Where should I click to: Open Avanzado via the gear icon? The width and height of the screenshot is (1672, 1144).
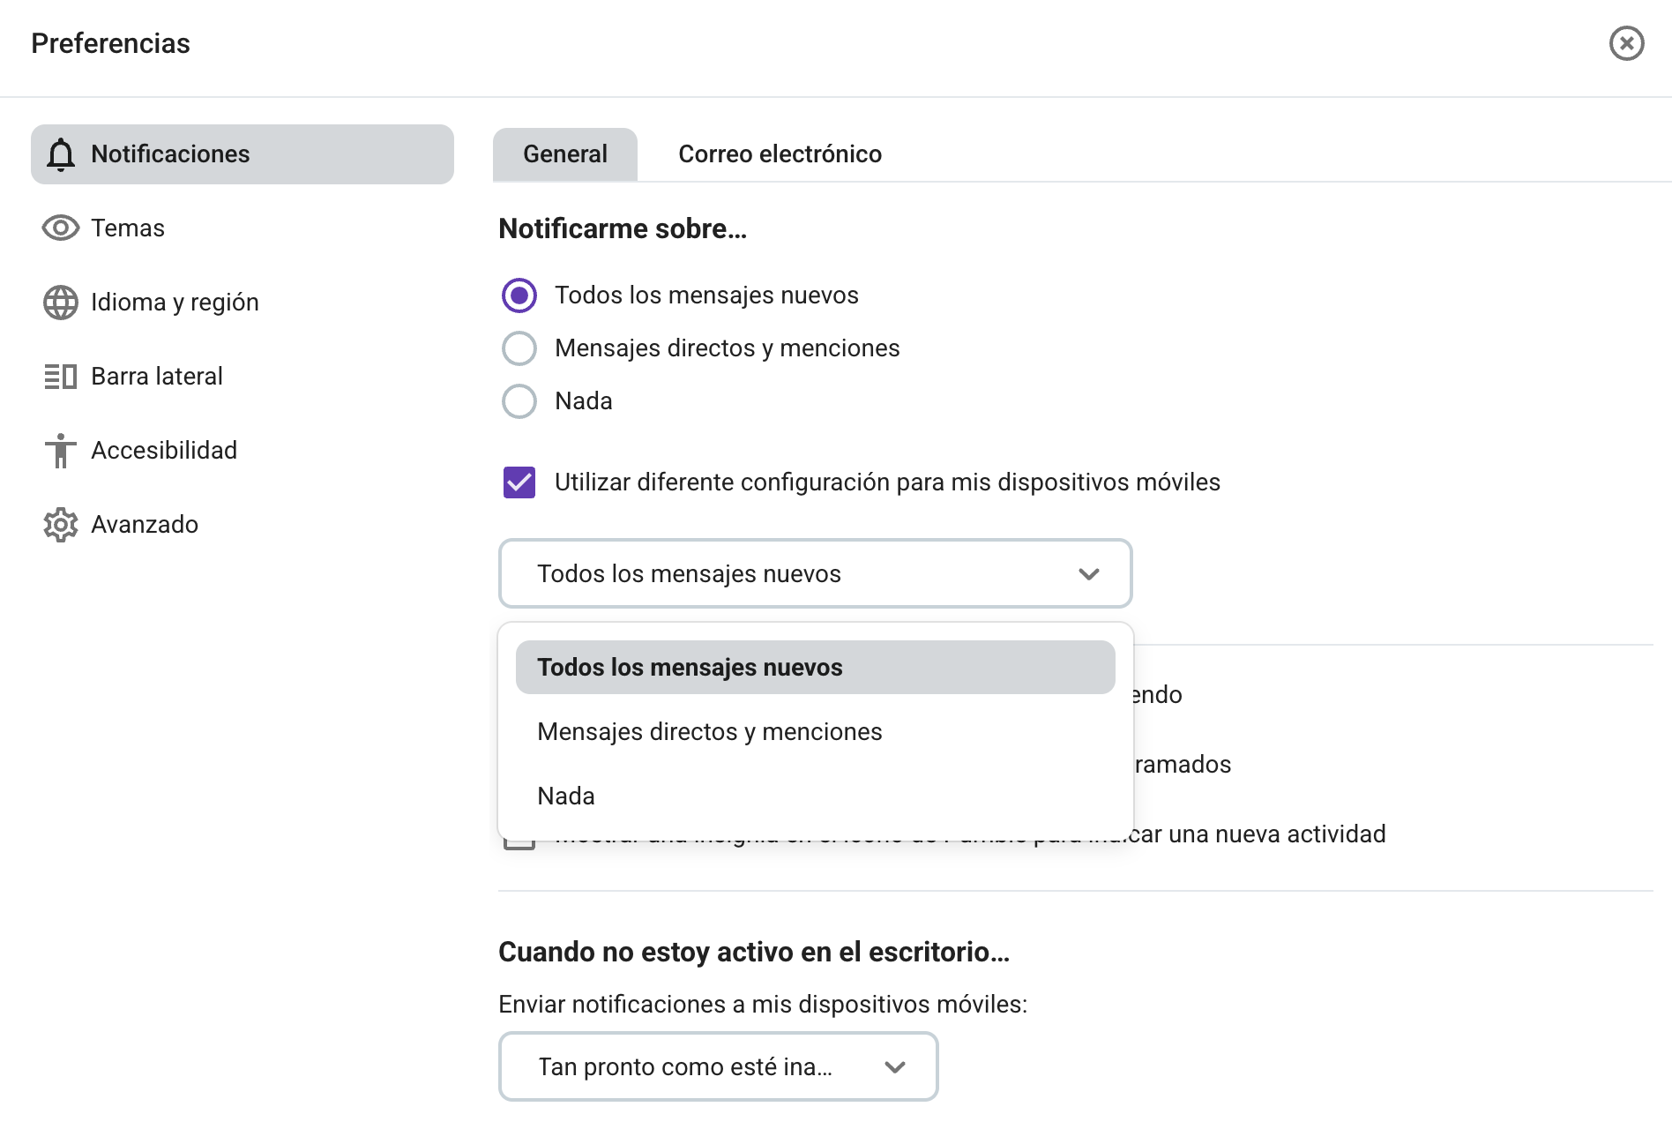tap(60, 524)
